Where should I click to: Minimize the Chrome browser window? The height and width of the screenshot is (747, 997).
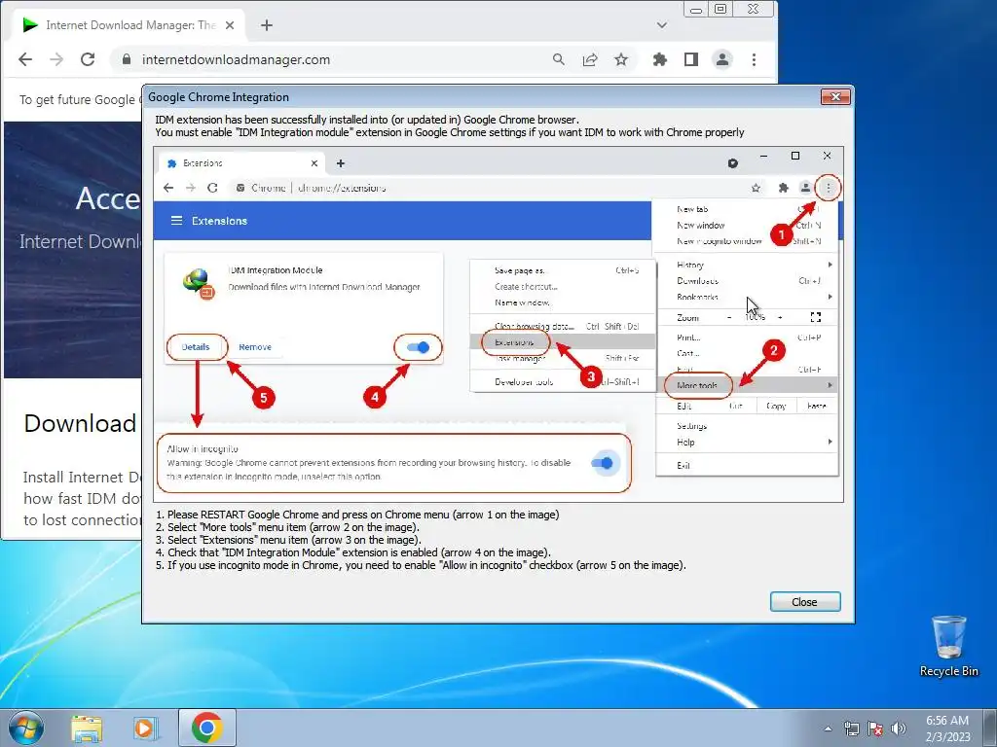696,9
